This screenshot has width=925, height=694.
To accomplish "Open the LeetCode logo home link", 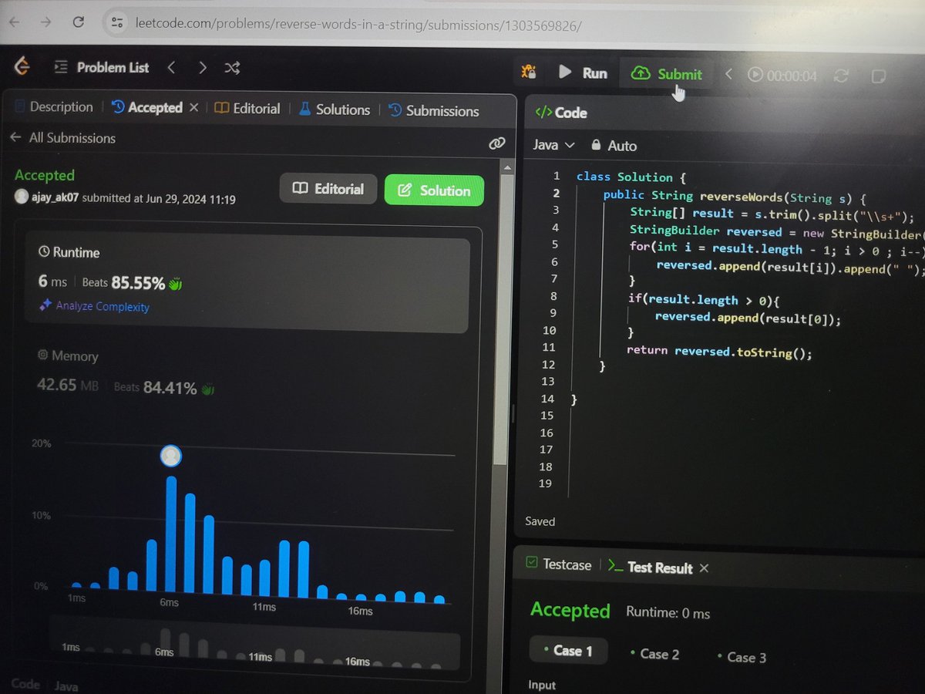I will pos(22,66).
